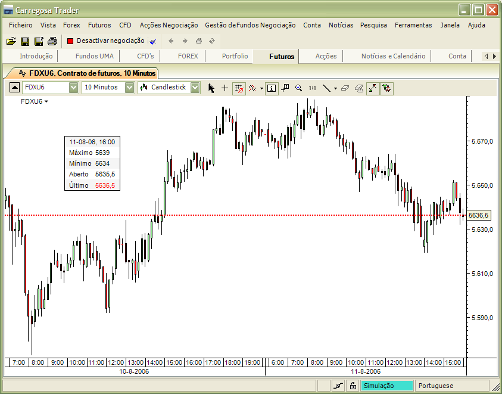Set chart zoom to 1:1 scale
This screenshot has width=502, height=394.
(313, 88)
